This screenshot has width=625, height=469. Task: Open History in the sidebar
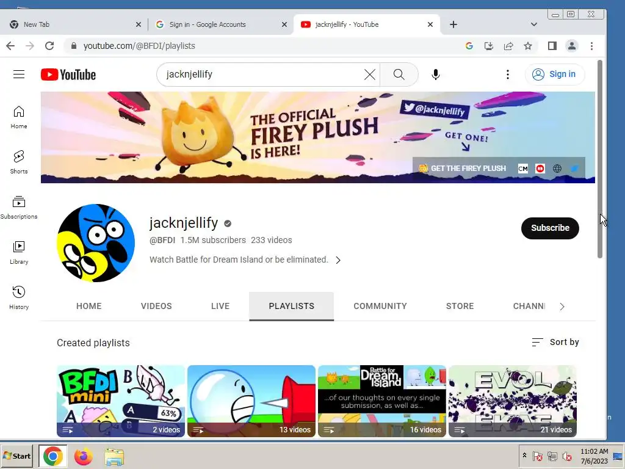pos(19,298)
